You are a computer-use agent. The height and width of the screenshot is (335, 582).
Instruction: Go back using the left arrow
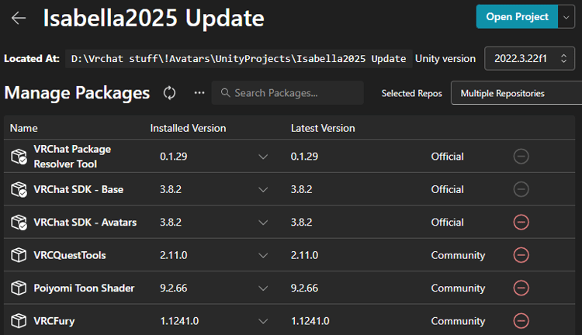[19, 18]
